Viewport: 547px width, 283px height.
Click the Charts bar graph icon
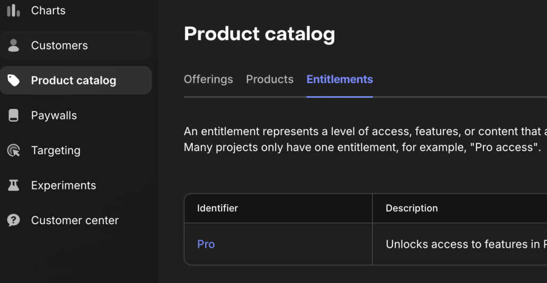point(13,11)
